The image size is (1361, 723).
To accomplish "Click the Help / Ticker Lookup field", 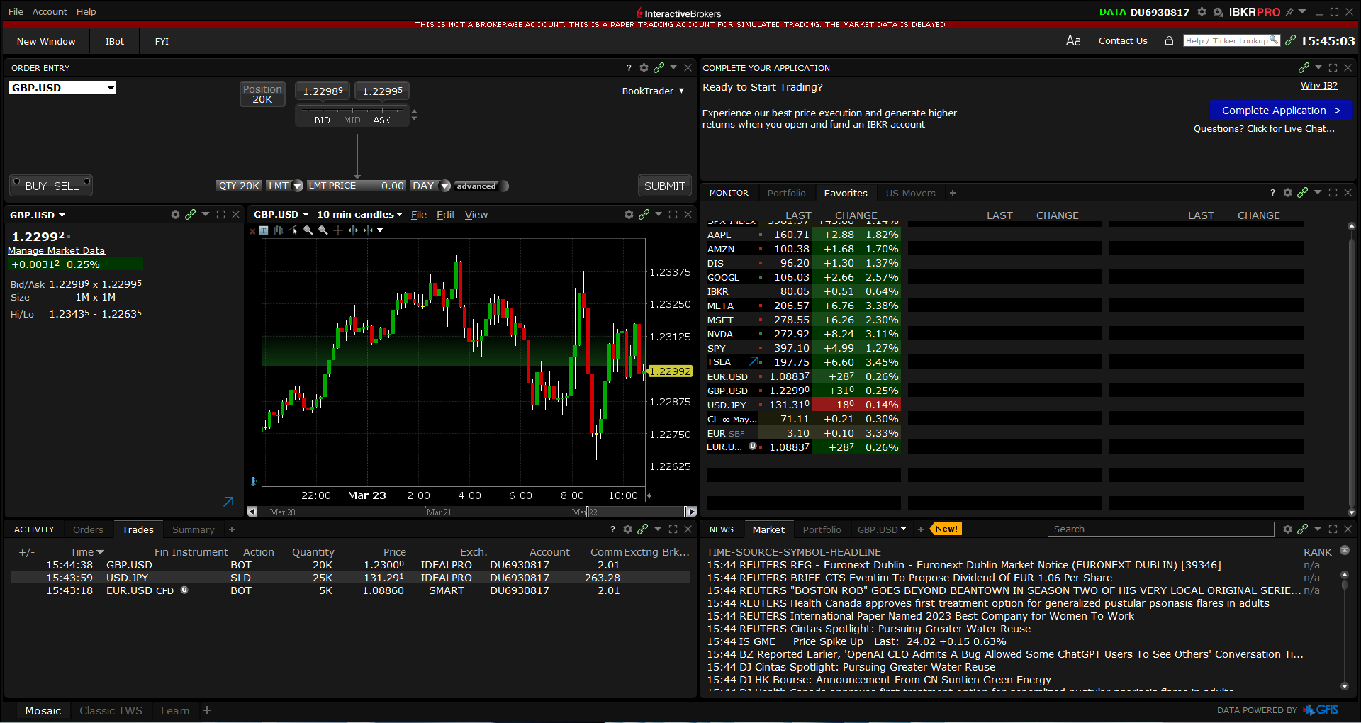I will [x=1231, y=40].
